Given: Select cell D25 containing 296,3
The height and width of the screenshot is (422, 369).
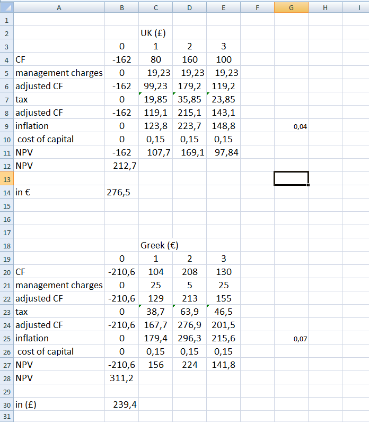Looking at the screenshot, I should 189,338.
